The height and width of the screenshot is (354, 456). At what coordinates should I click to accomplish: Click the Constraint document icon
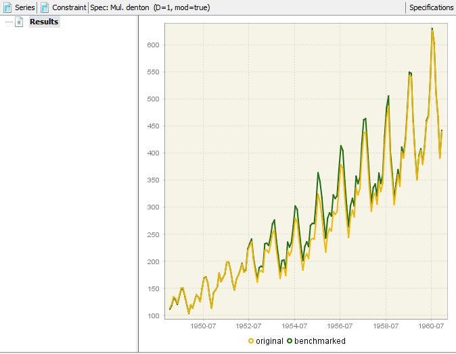coord(45,7)
